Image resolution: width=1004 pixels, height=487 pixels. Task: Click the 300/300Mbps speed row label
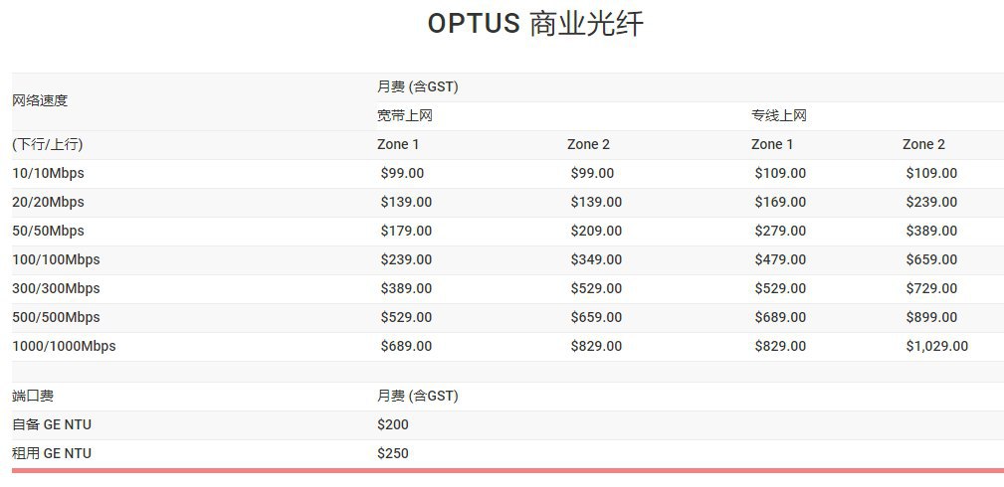(56, 288)
